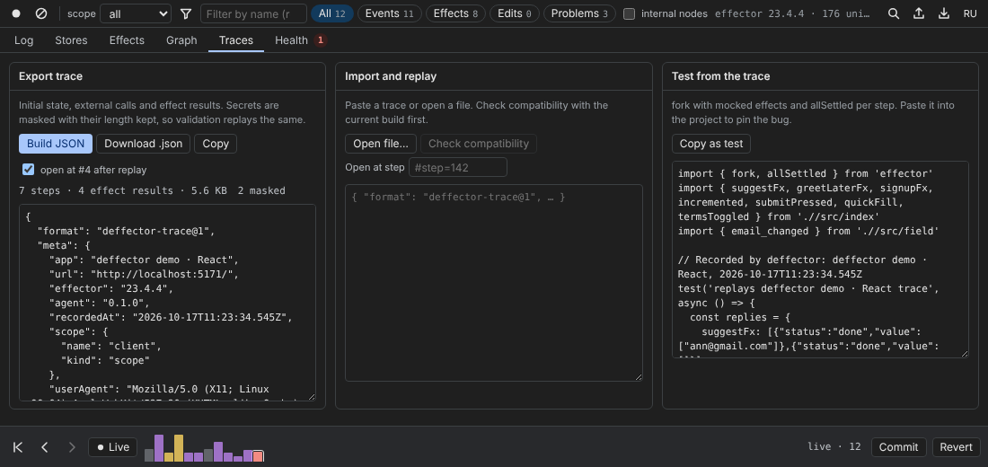Click the import trace paste textarea
The height and width of the screenshot is (467, 988).
coord(494,282)
